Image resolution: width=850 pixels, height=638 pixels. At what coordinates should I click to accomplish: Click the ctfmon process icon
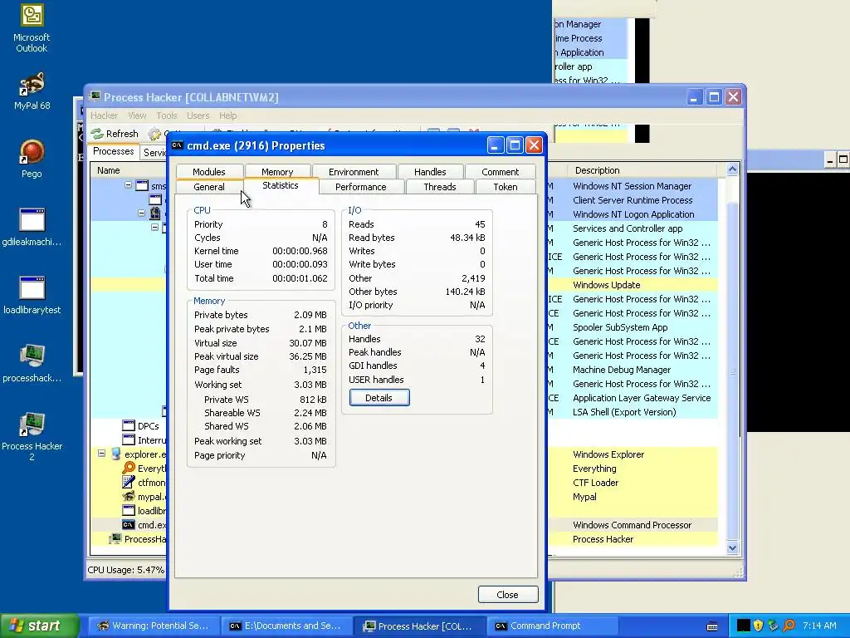(x=129, y=483)
